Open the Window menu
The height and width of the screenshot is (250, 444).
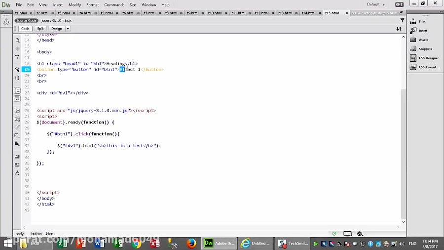click(148, 5)
